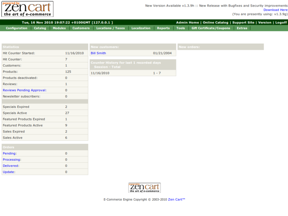
Task: Expand the Customers menu
Action: pos(81,28)
